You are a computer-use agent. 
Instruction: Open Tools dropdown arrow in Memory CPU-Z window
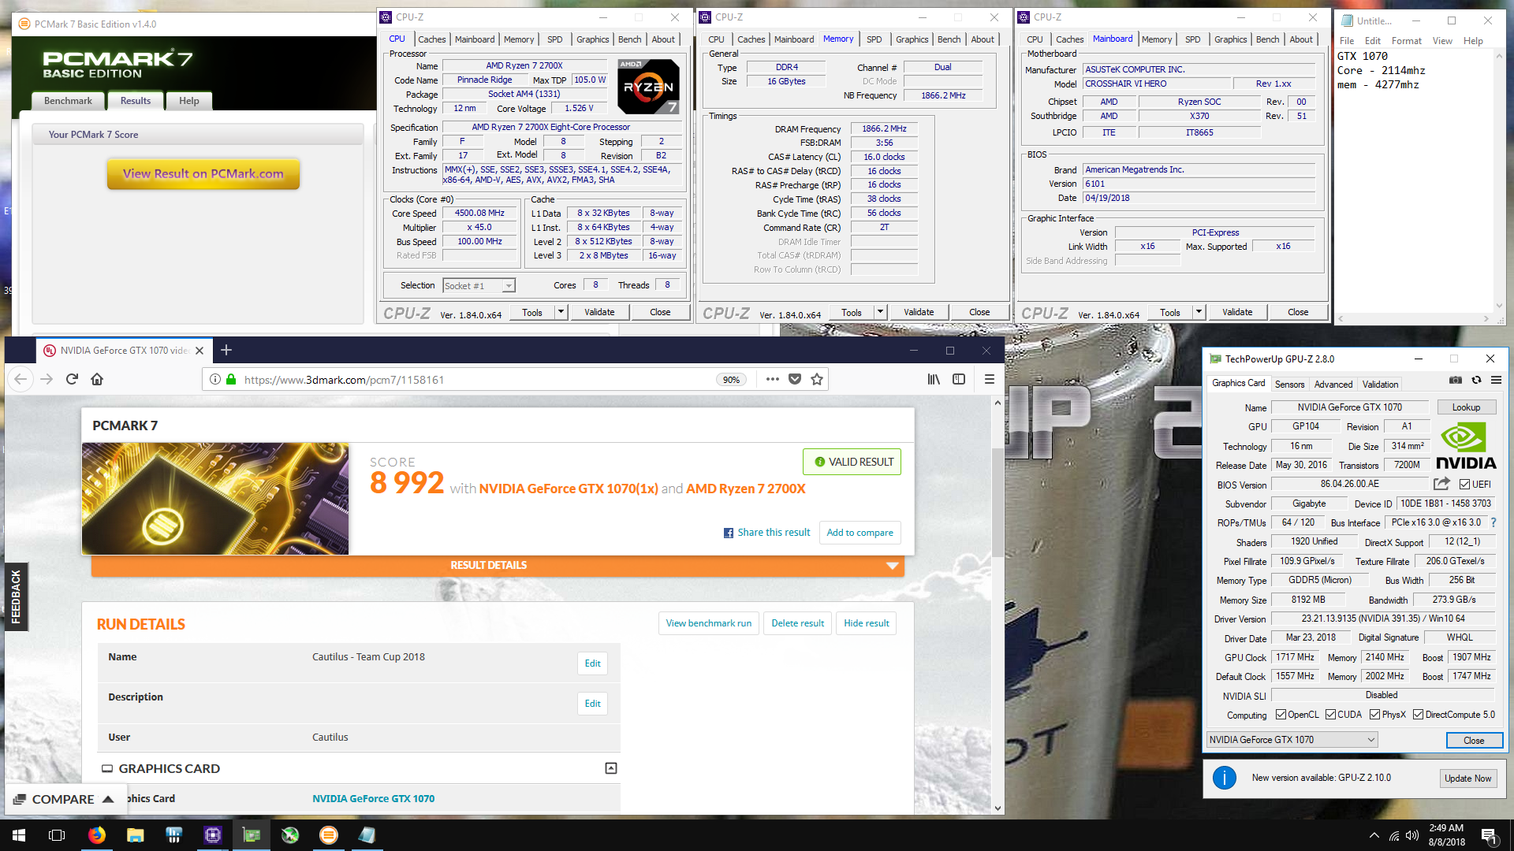point(880,312)
